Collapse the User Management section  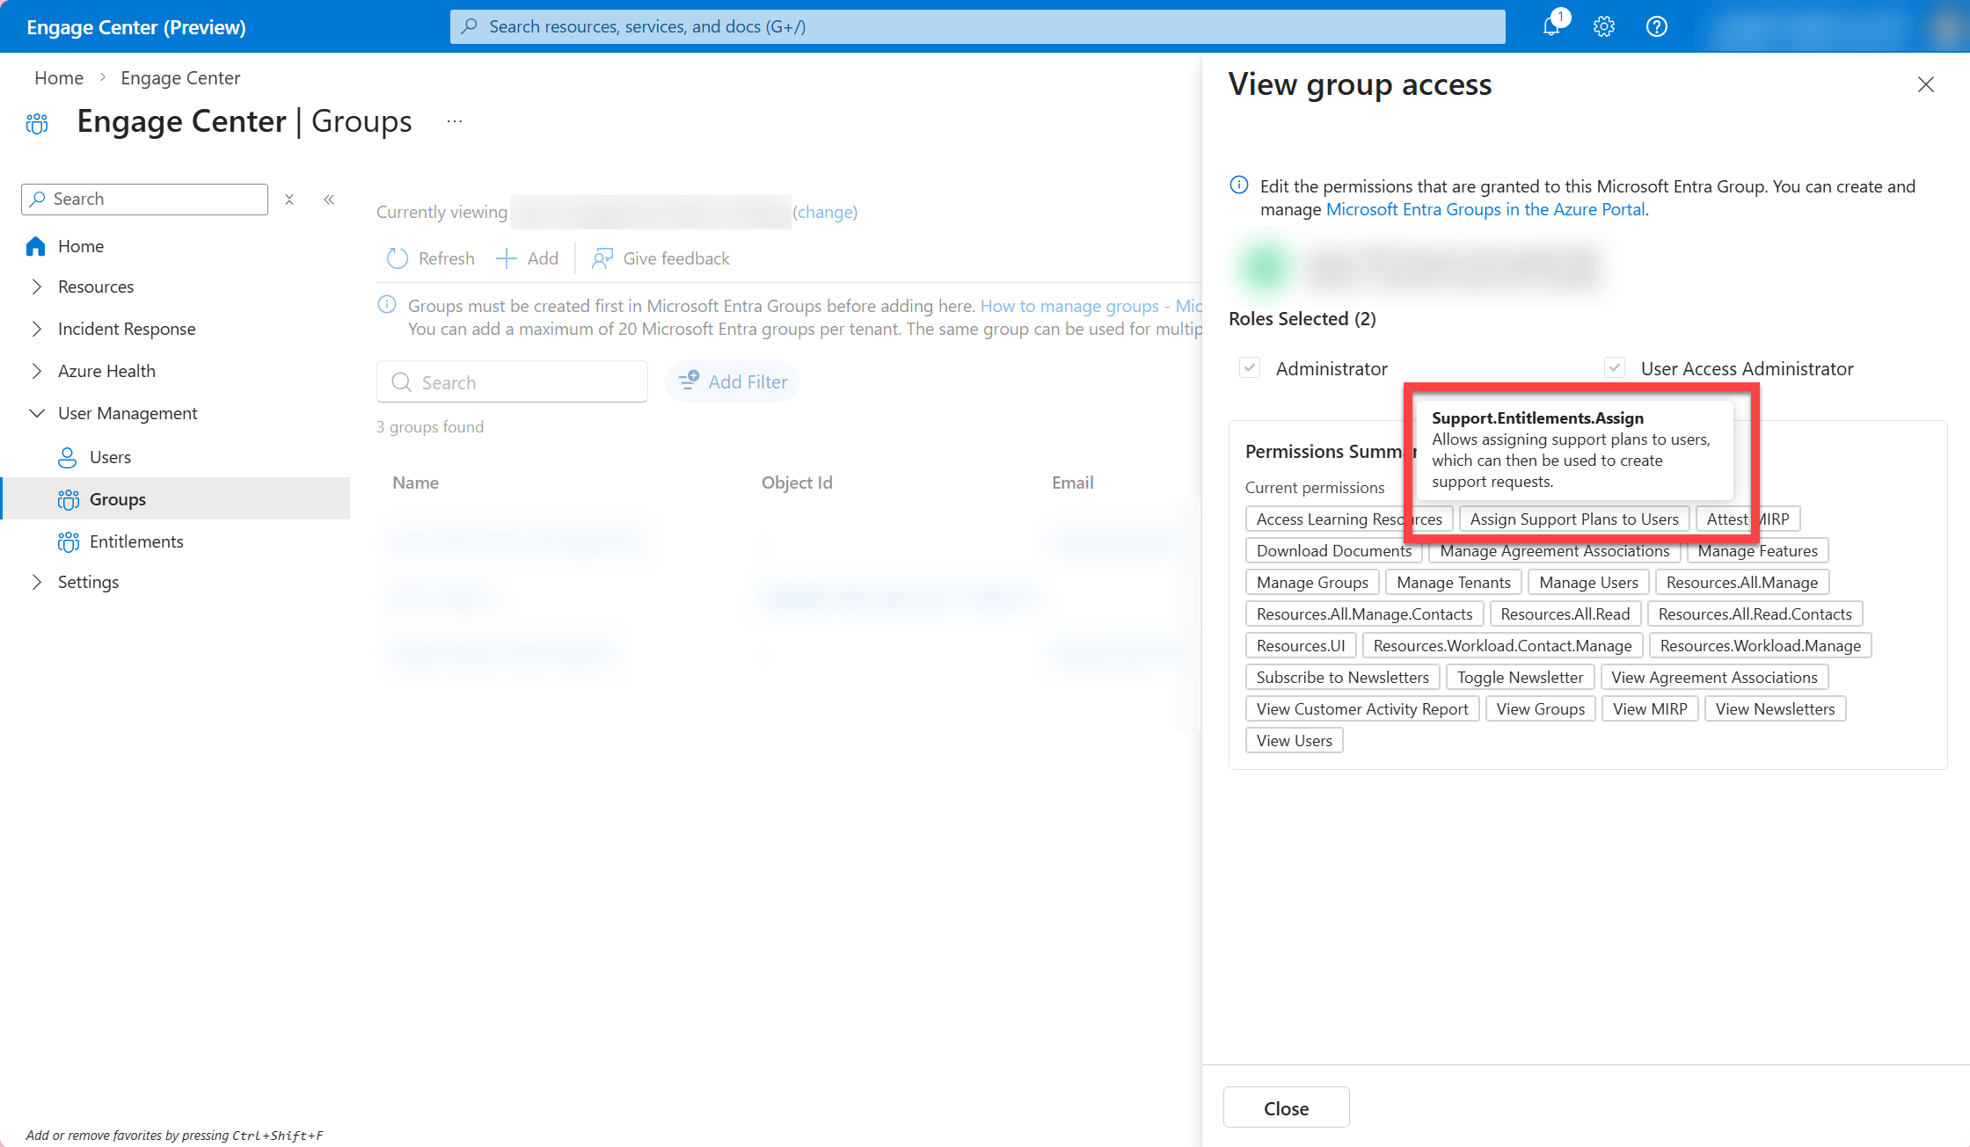pos(37,413)
